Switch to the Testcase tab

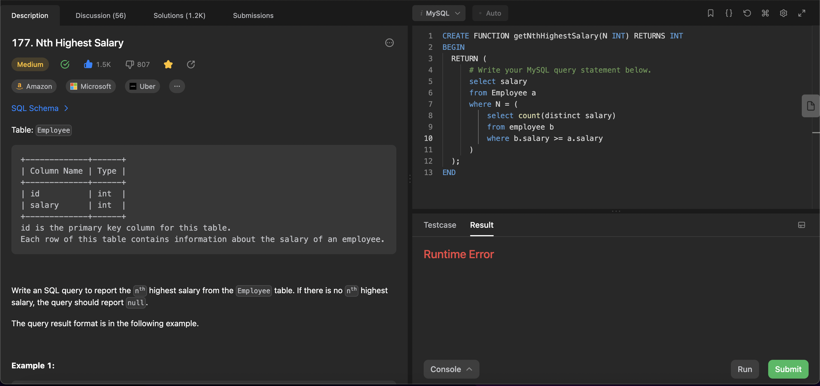click(x=440, y=225)
